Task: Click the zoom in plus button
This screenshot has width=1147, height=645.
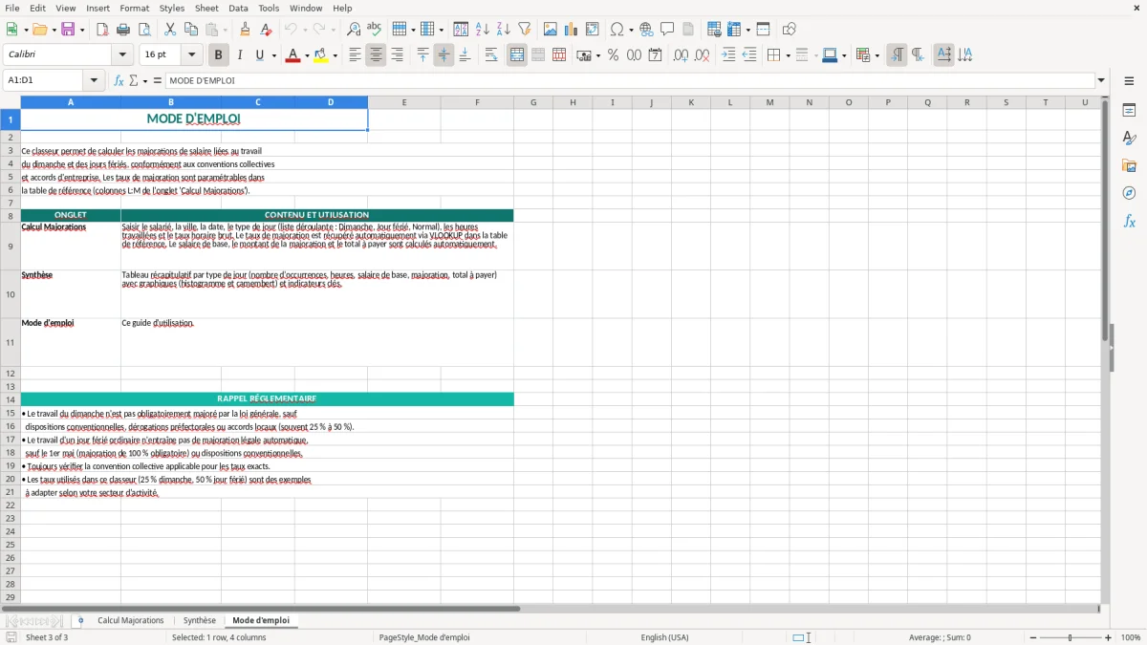Action: click(x=1109, y=637)
